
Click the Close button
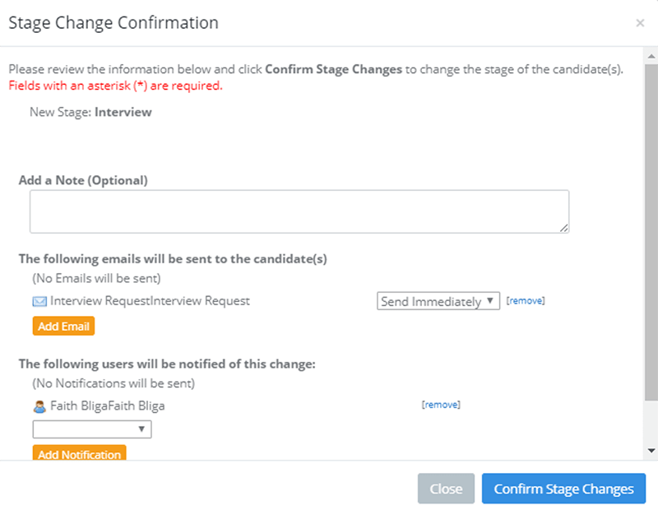446,488
